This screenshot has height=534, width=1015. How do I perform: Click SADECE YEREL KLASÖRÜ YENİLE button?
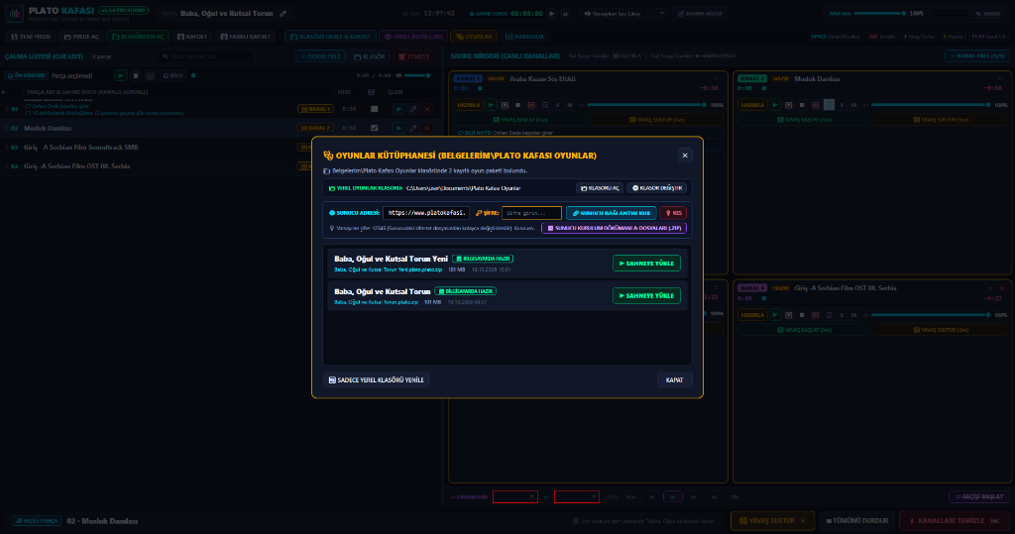(376, 380)
